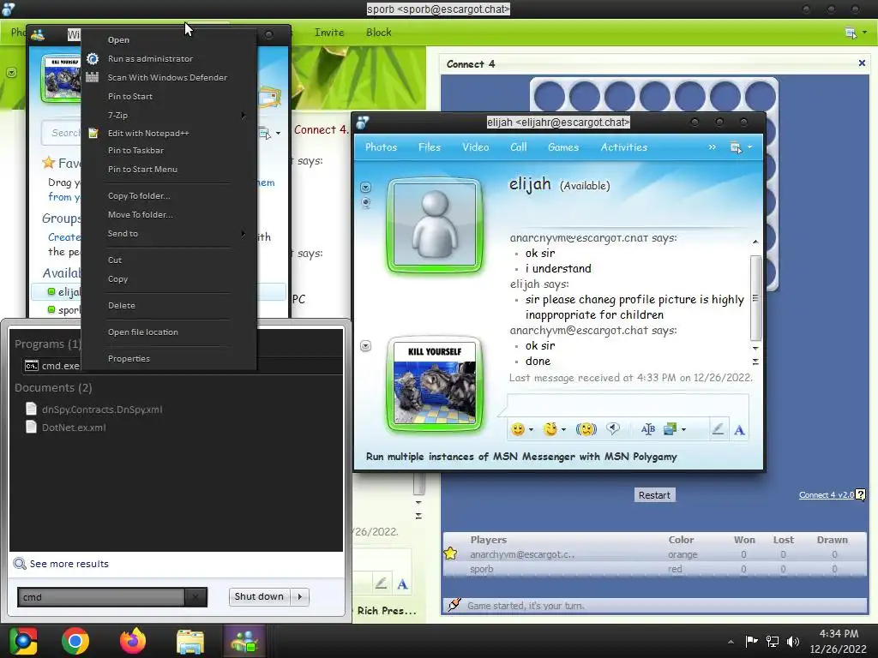This screenshot has width=878, height=658.
Task: Select the sporb row in players table
Action: pyautogui.click(x=654, y=569)
